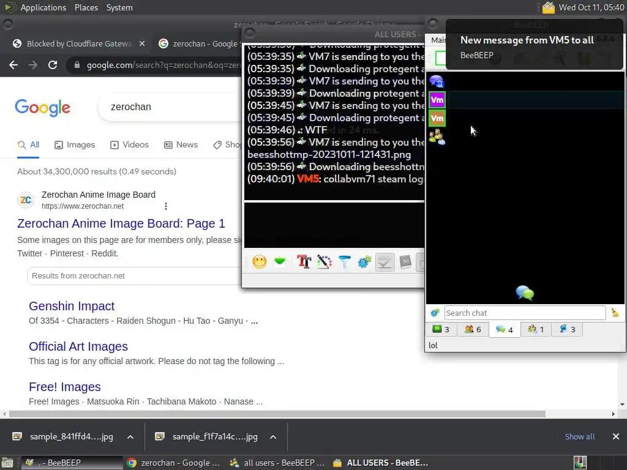Open the font color picker pencil icon
This screenshot has height=470, width=627.
(325, 262)
